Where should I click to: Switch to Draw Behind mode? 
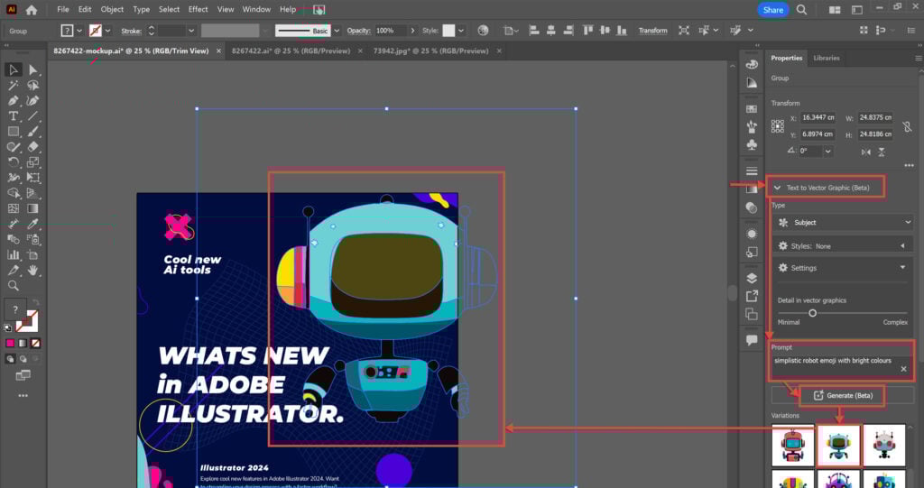click(23, 359)
